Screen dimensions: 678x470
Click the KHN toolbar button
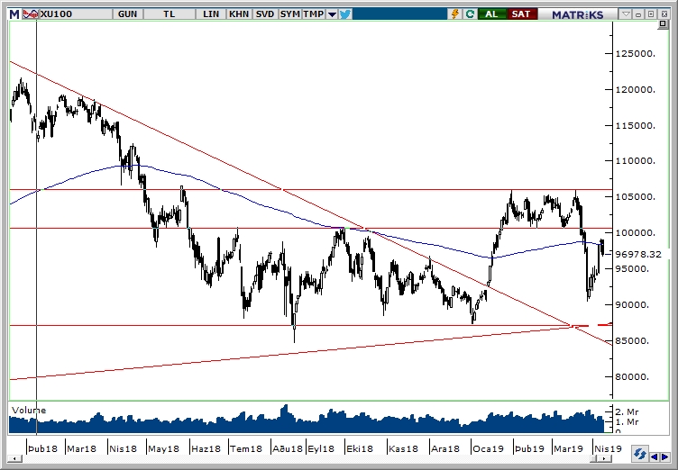click(239, 14)
